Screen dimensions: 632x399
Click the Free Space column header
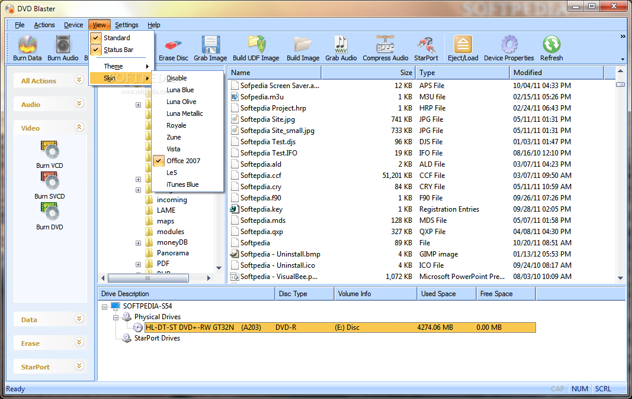(506, 294)
